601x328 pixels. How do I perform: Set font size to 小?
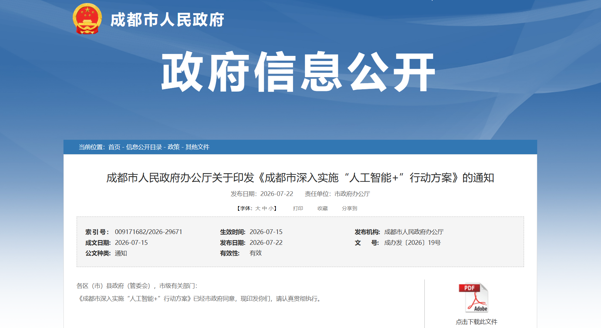coord(271,208)
